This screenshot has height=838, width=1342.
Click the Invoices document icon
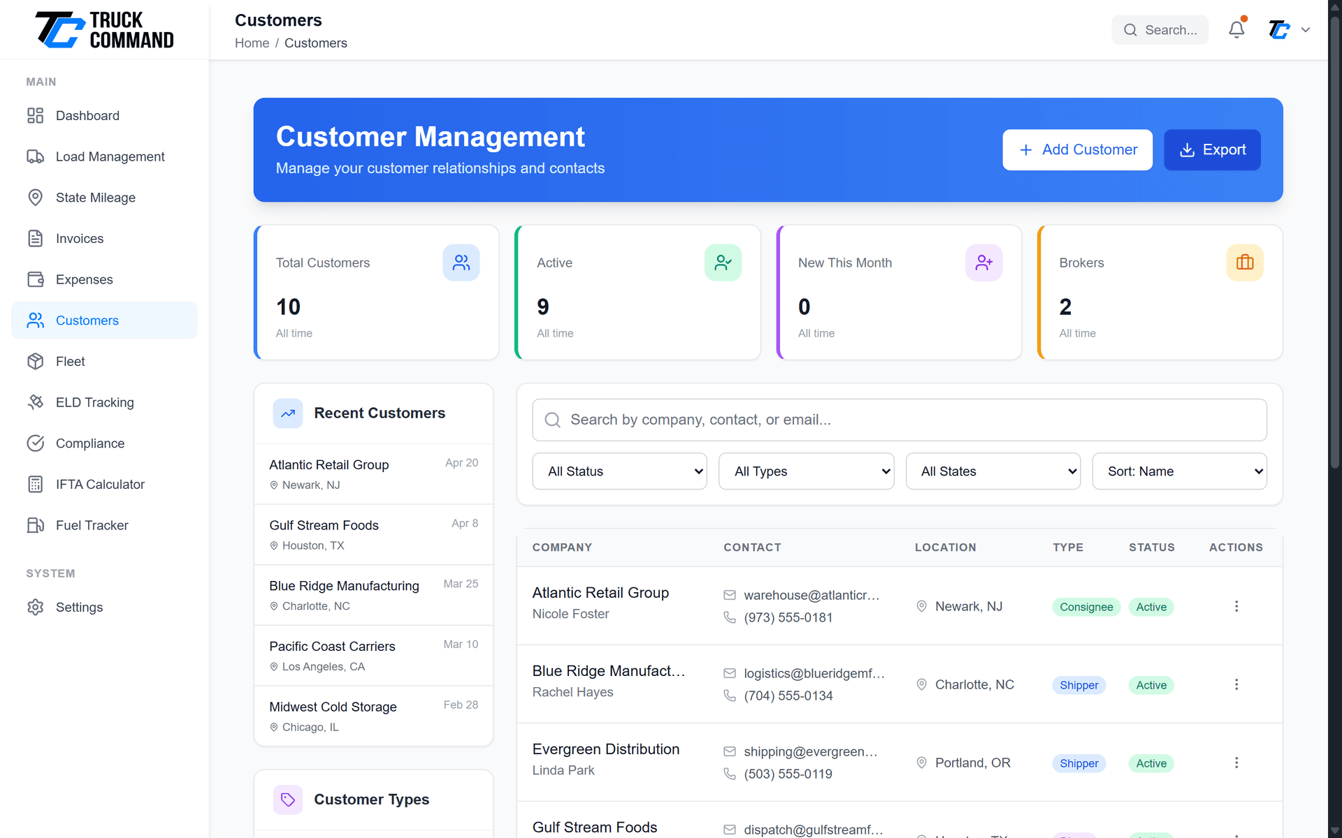(x=36, y=238)
